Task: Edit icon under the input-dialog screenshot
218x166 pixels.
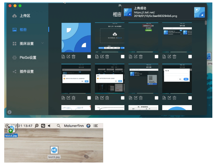Action: coord(169,98)
